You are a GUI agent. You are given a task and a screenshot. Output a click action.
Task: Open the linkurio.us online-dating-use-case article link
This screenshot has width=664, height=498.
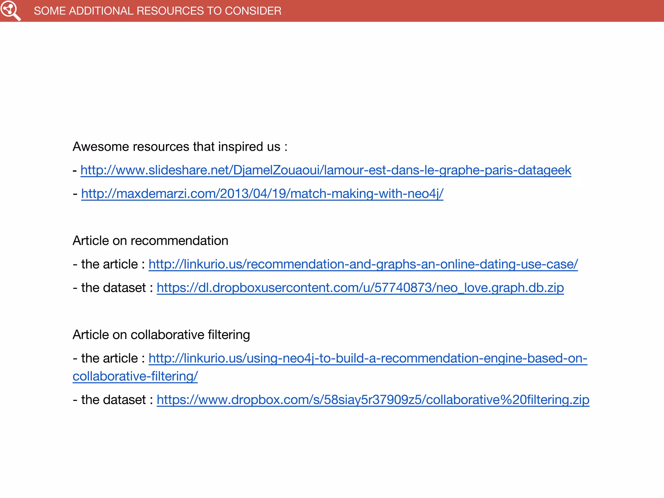[x=363, y=264]
